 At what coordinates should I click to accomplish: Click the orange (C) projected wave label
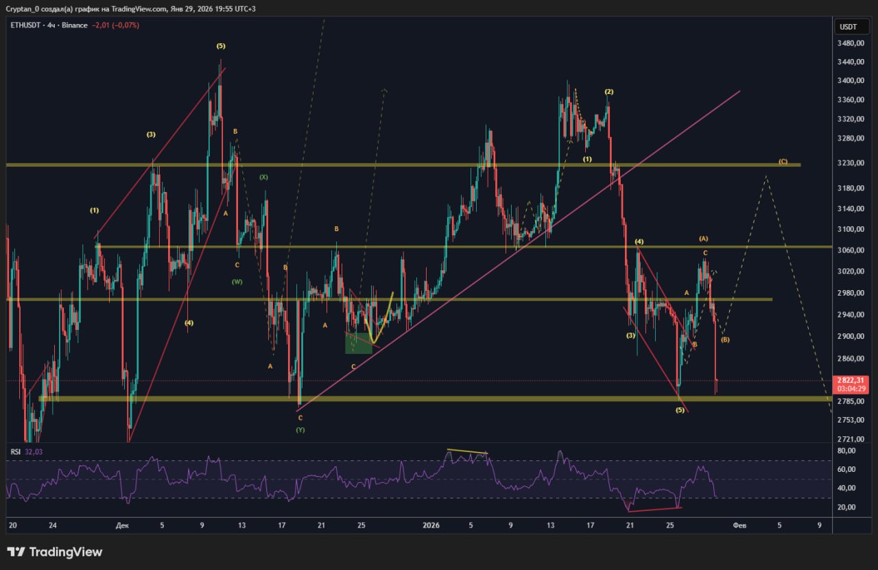783,162
